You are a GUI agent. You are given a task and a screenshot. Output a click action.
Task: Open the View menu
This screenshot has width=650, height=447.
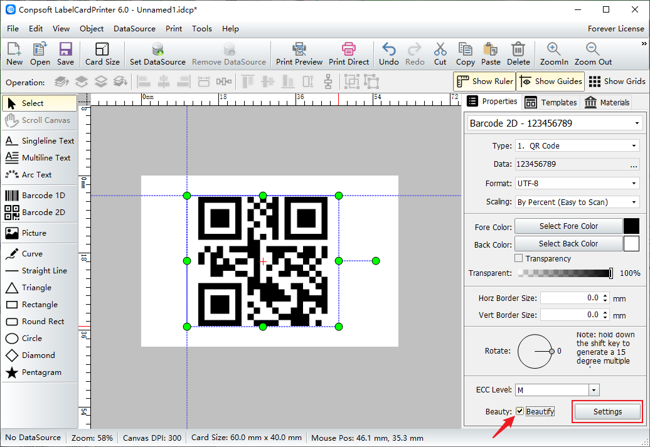point(61,29)
